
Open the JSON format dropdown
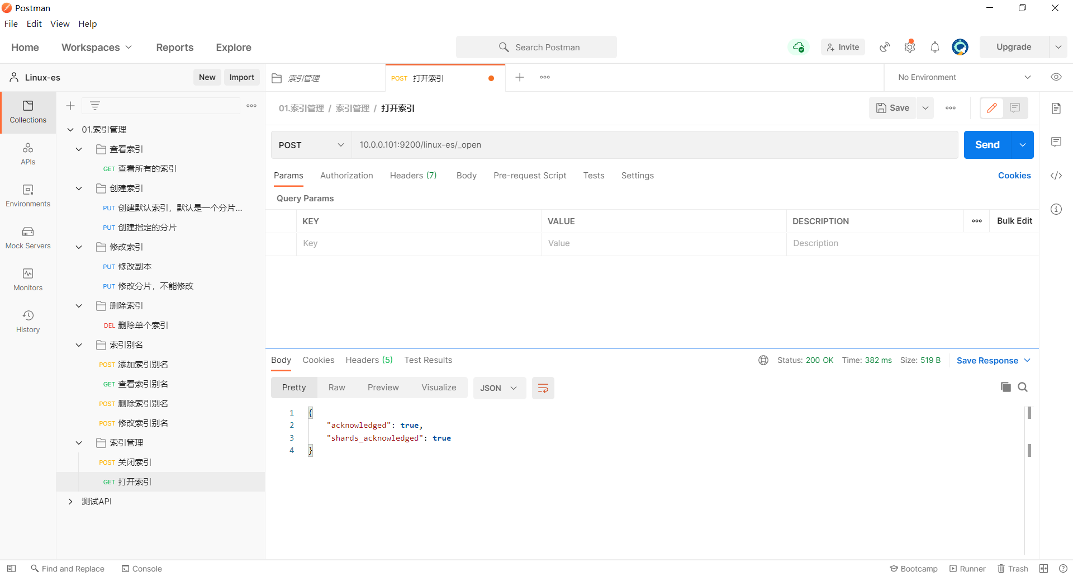[x=499, y=388]
